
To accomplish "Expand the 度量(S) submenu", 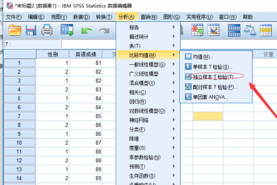I will pos(148,148).
